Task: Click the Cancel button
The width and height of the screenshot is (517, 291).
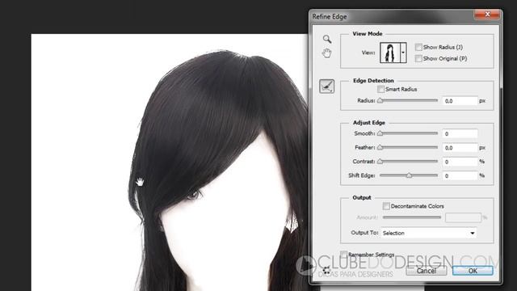Action: click(427, 271)
